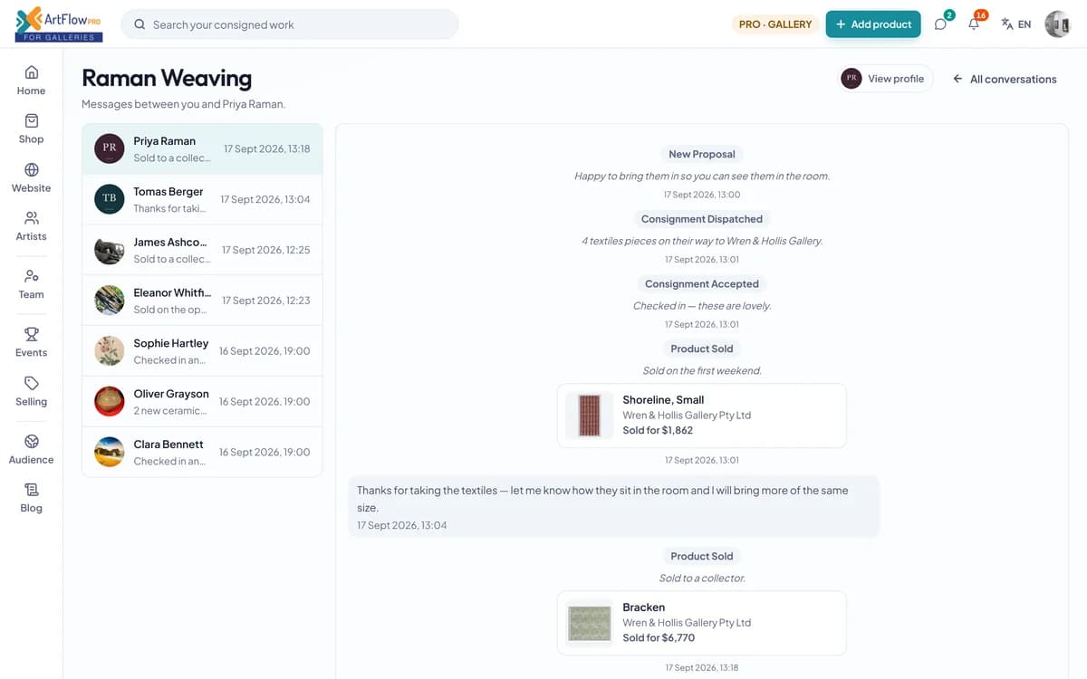This screenshot has width=1087, height=679.
Task: Open the Sophie Hartley conversation
Action: (x=202, y=351)
